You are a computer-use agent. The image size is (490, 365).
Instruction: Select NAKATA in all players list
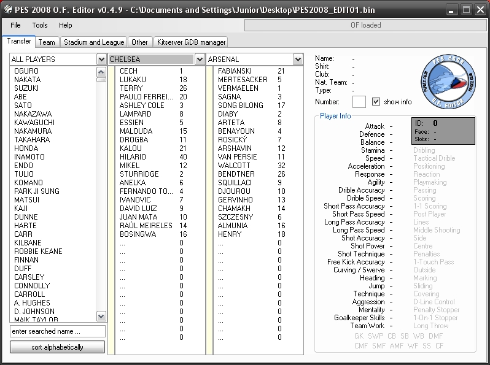coord(27,80)
